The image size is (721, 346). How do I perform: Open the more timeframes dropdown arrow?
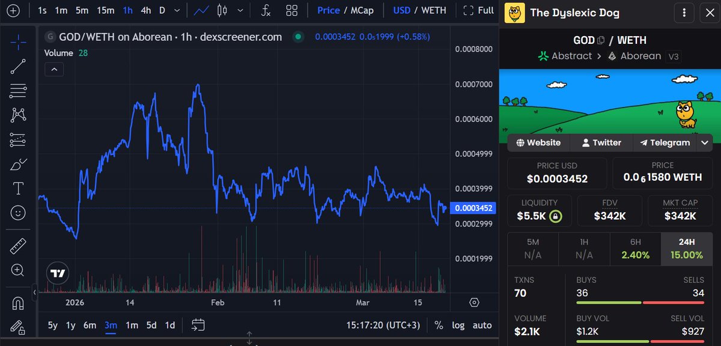pos(176,10)
